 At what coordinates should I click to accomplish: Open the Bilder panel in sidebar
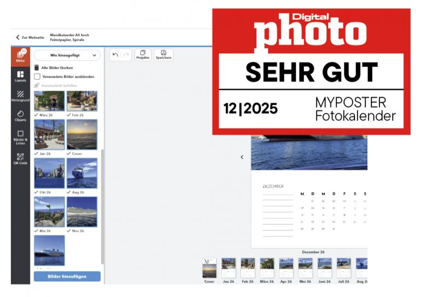[20, 57]
